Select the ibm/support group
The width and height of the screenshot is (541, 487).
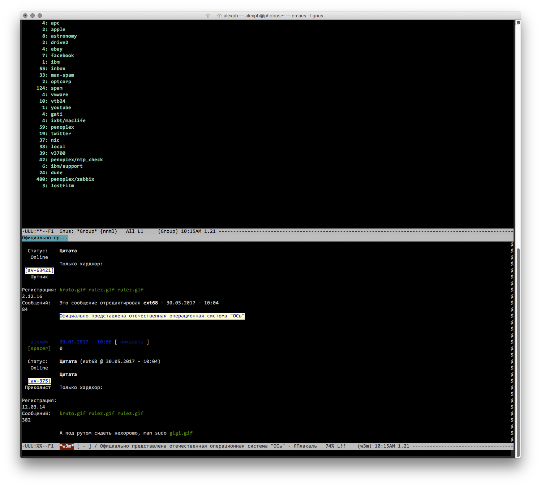click(x=66, y=166)
